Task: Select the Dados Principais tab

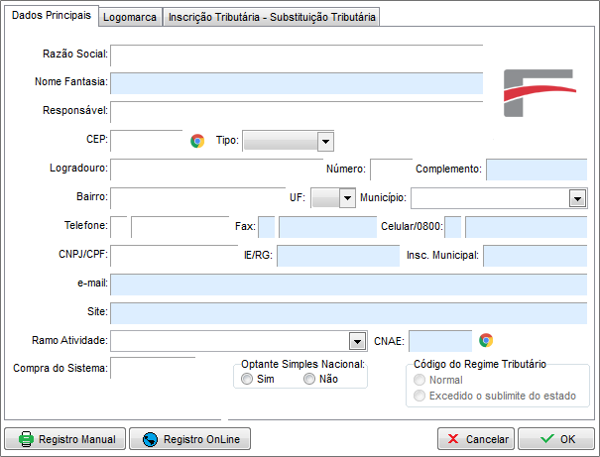Action: click(51, 16)
